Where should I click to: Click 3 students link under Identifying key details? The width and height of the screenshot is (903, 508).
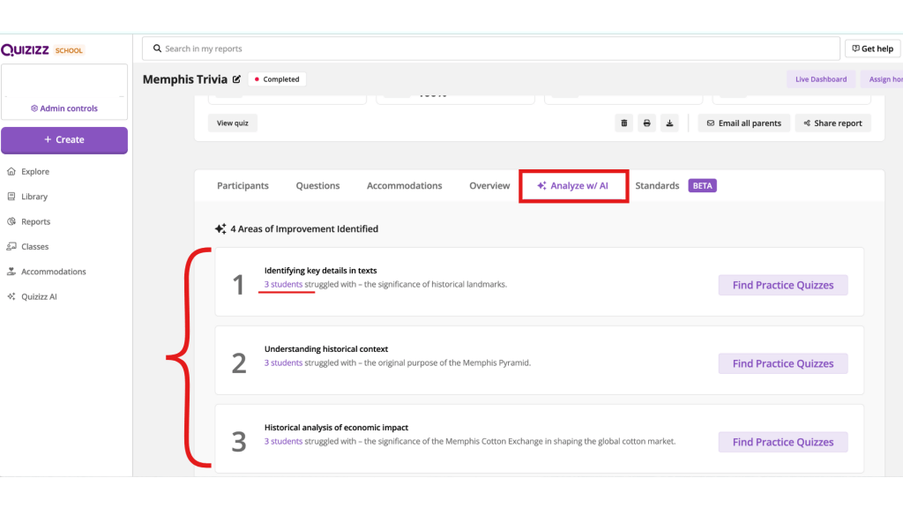point(283,285)
